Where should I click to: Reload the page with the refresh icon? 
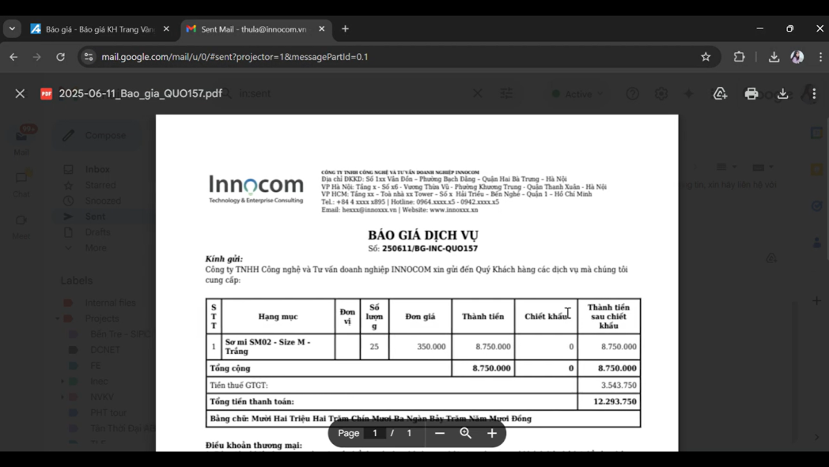coord(60,56)
